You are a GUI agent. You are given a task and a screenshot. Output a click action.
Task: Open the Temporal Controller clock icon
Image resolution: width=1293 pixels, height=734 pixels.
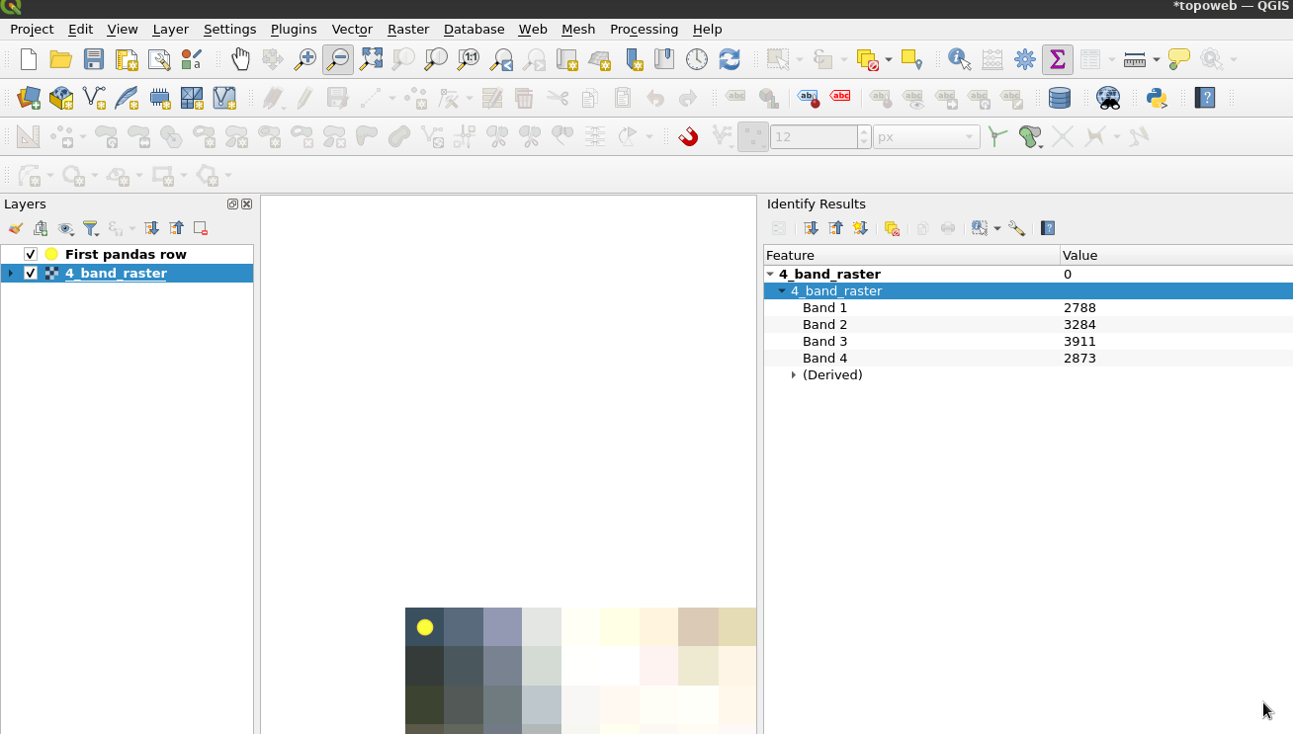click(697, 59)
